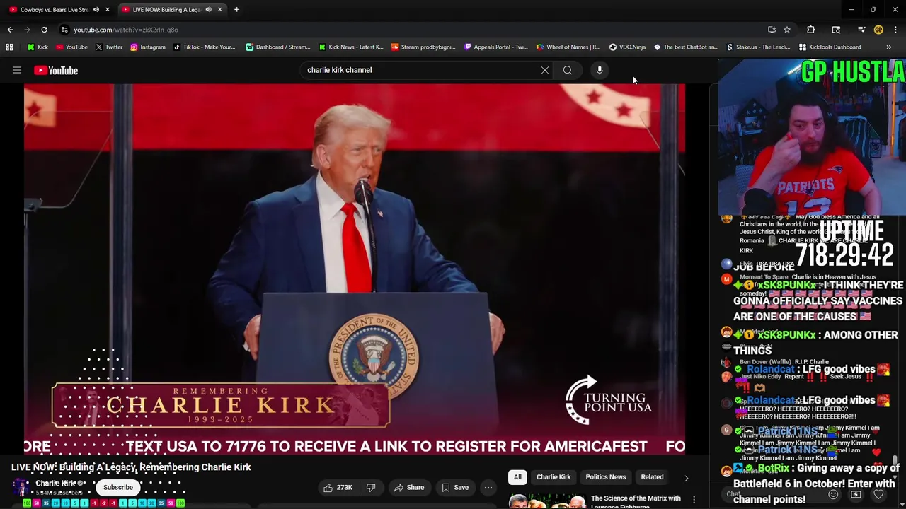Switch to Cowboys vs. Bears browser tab
The image size is (906, 509).
coord(54,9)
